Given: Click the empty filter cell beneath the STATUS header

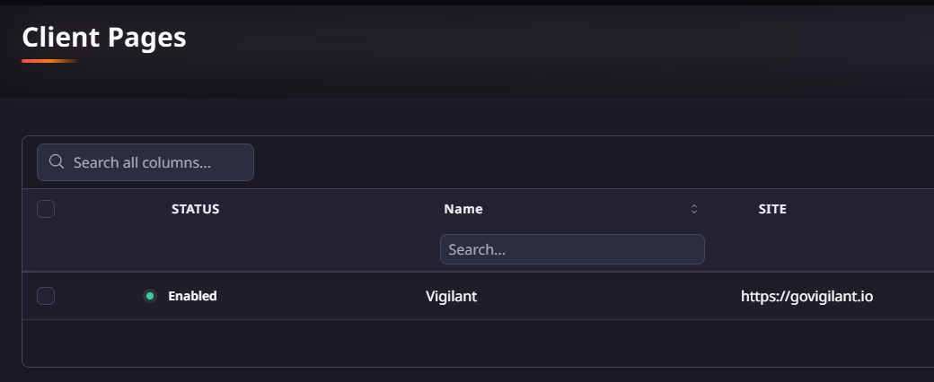Looking at the screenshot, I should 195,249.
